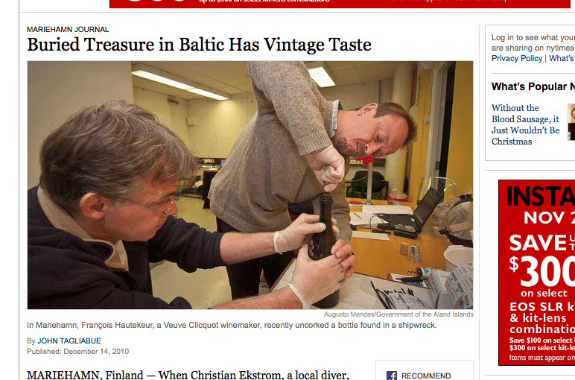Click the Recommend button label
Image resolution: width=575 pixels, height=380 pixels.
click(426, 376)
